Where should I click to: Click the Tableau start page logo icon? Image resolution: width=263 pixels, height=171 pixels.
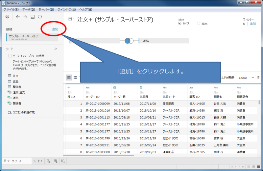click(x=7, y=17)
